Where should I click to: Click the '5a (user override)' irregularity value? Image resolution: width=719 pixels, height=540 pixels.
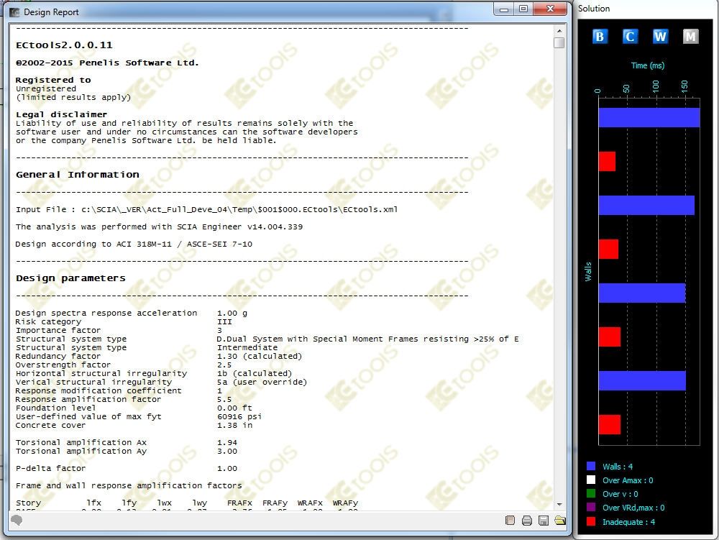262,383
